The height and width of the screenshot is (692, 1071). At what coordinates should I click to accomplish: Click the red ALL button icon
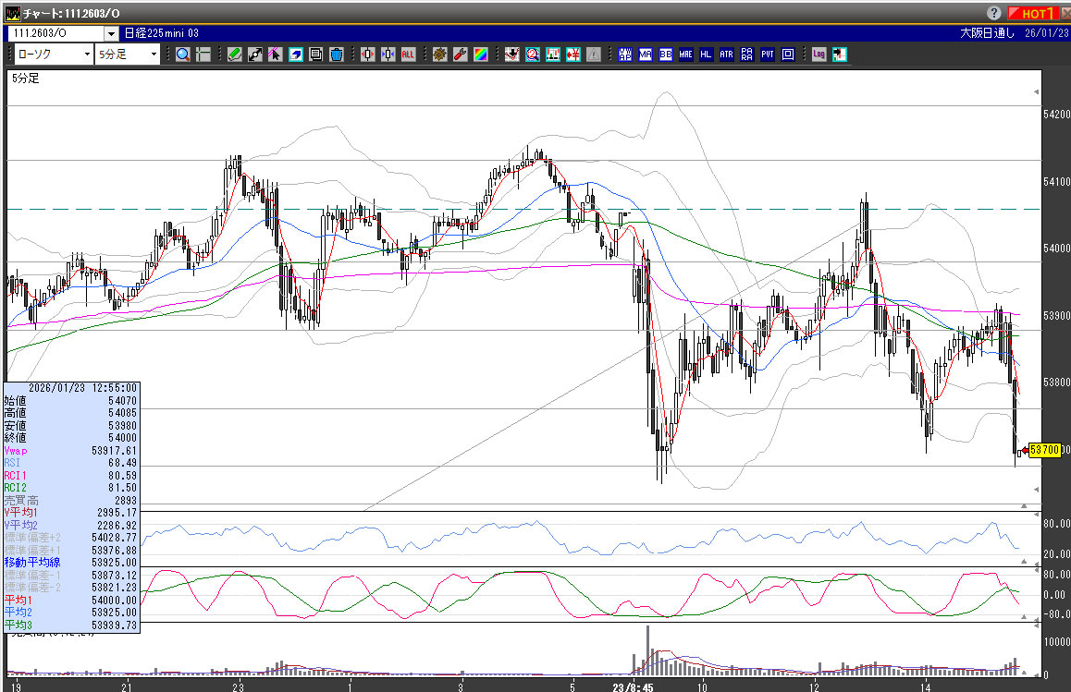pos(408,55)
